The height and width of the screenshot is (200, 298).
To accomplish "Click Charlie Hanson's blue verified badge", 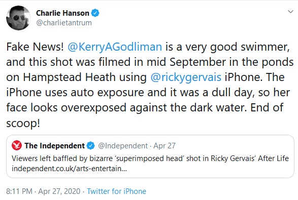I will [95, 13].
